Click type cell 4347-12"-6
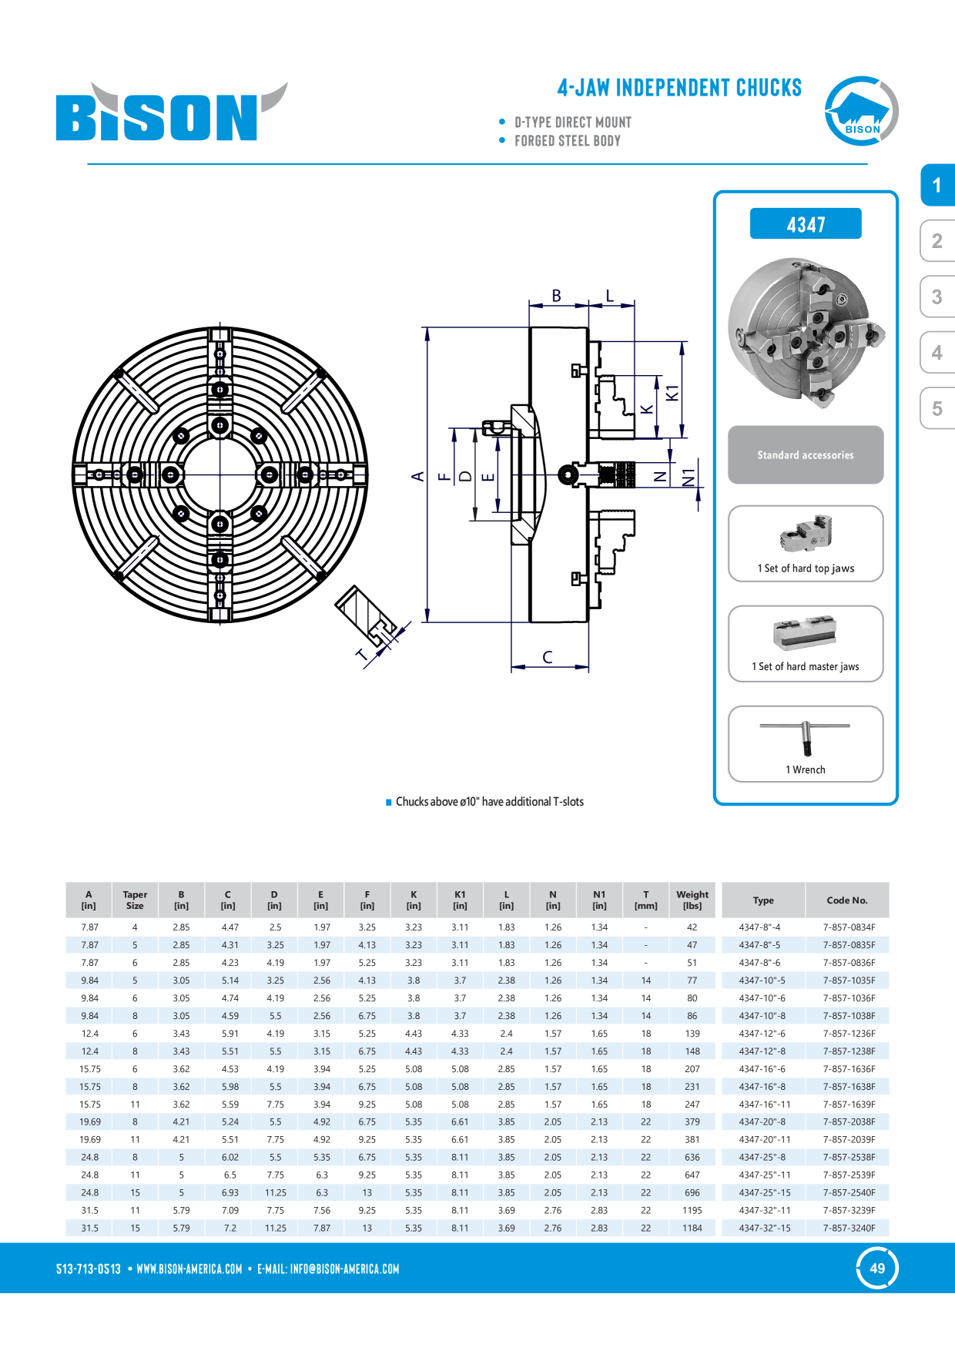Image resolution: width=955 pixels, height=1351 pixels. (762, 1034)
